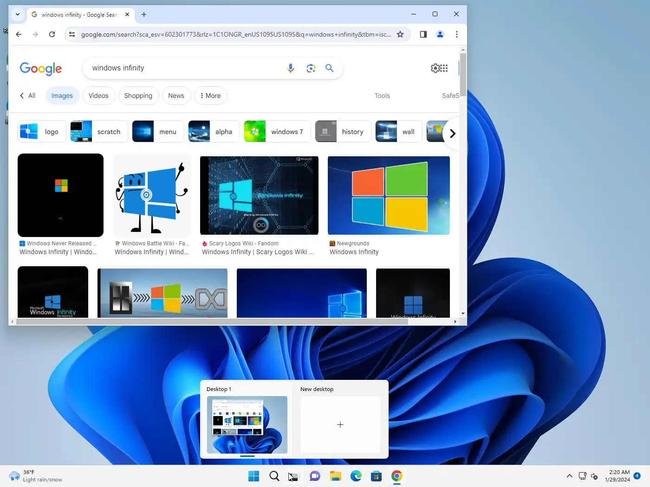This screenshot has width=650, height=487.
Task: Bookmark this page with the star icon
Action: [400, 34]
